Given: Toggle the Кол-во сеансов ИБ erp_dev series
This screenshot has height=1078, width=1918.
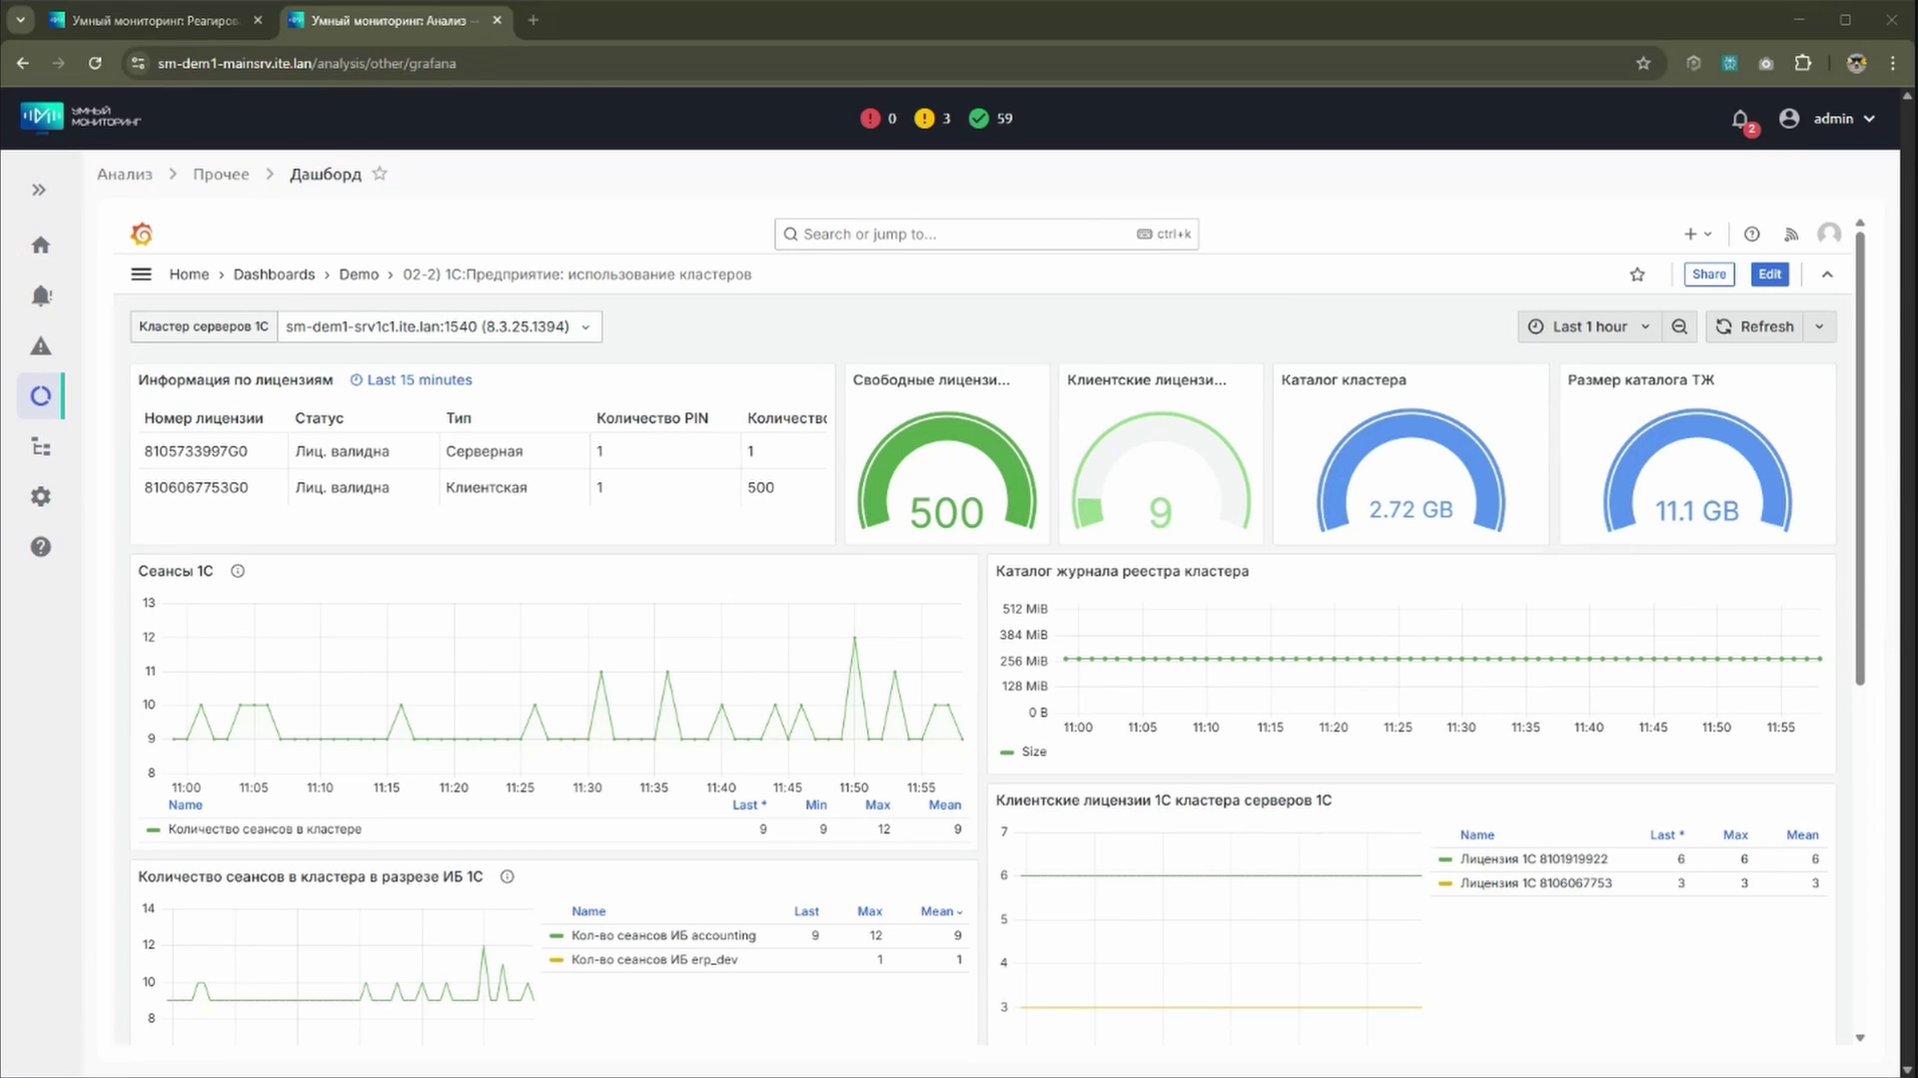Looking at the screenshot, I should pos(654,960).
